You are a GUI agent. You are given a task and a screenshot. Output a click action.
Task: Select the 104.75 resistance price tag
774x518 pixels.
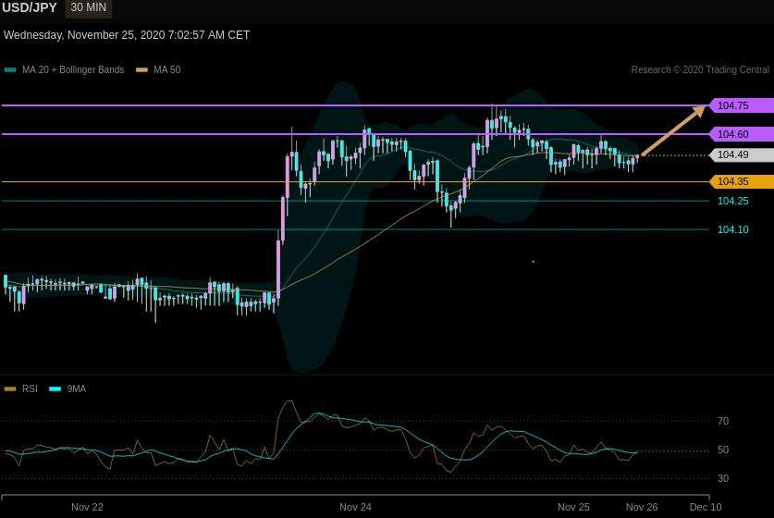(x=741, y=105)
